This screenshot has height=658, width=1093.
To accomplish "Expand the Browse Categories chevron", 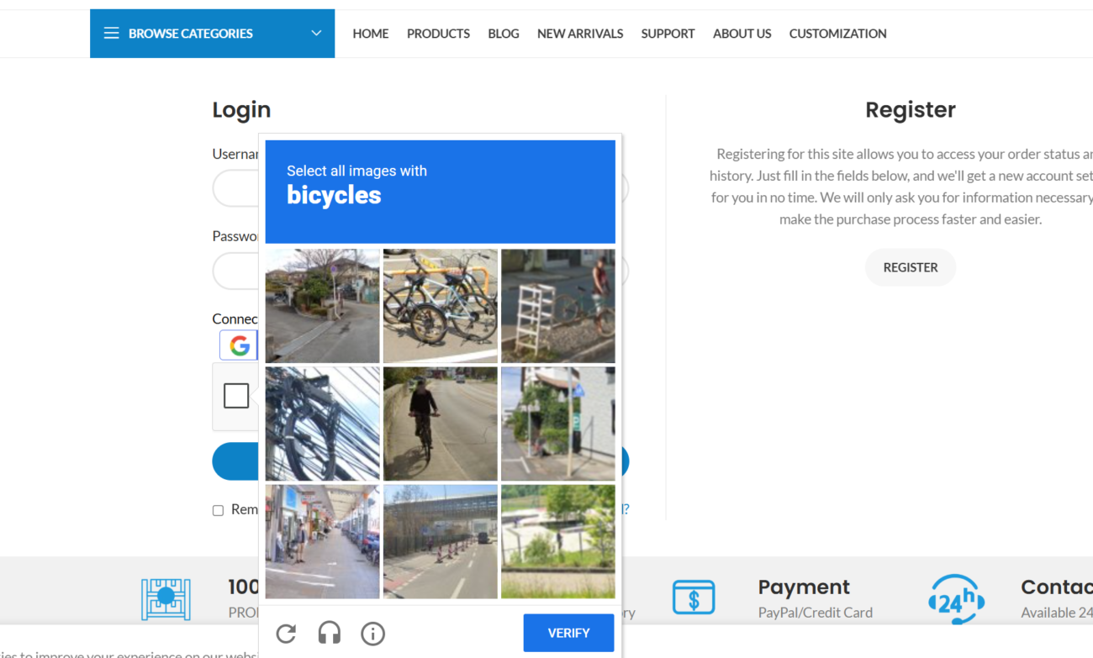I will tap(316, 34).
